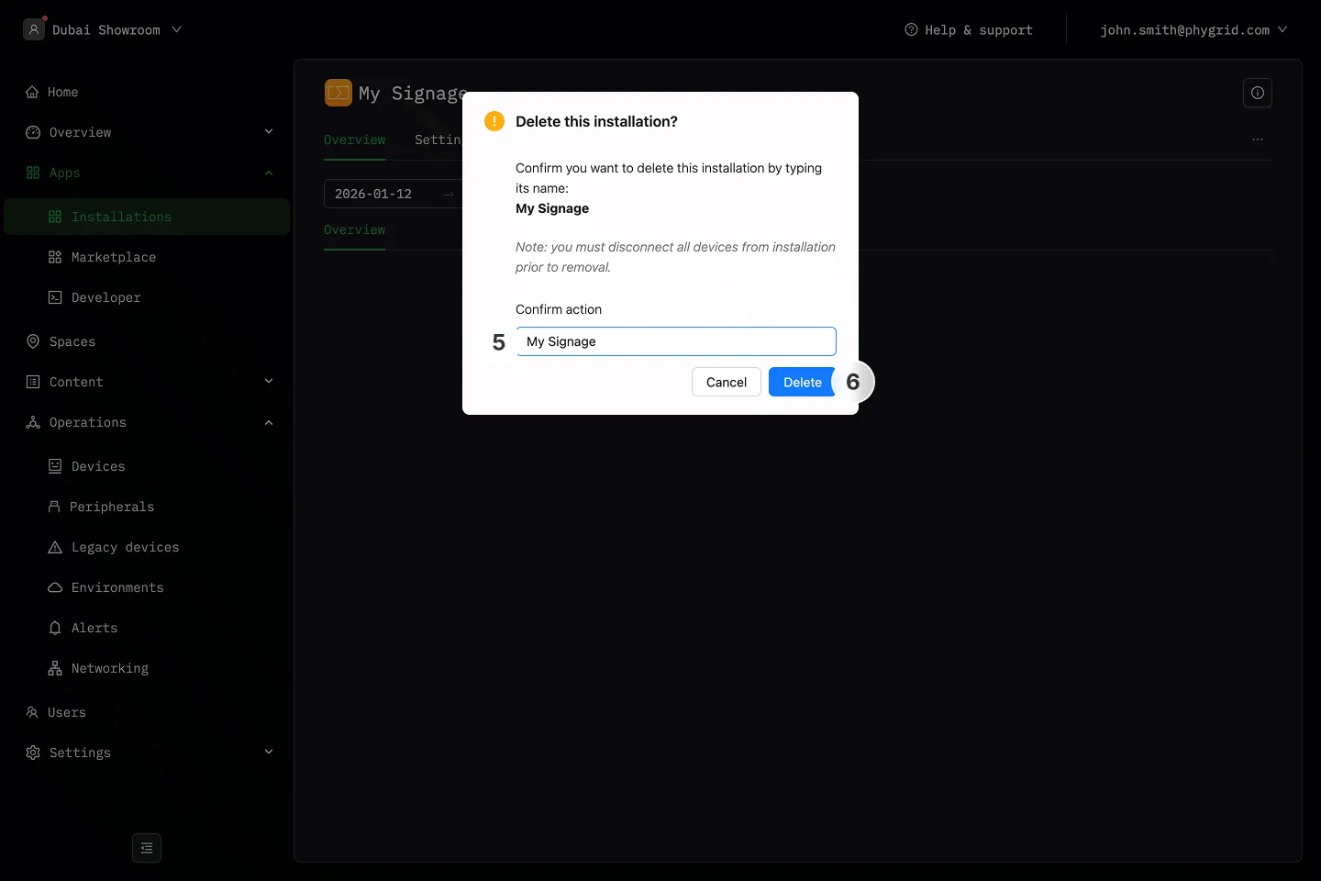Screen dimensions: 1321x881
Task: Click the Developer terminal icon
Action: pyautogui.click(x=55, y=297)
